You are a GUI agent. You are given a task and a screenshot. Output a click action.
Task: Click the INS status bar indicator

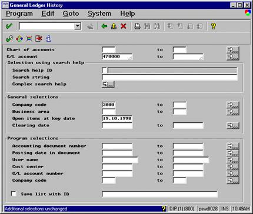(225, 209)
